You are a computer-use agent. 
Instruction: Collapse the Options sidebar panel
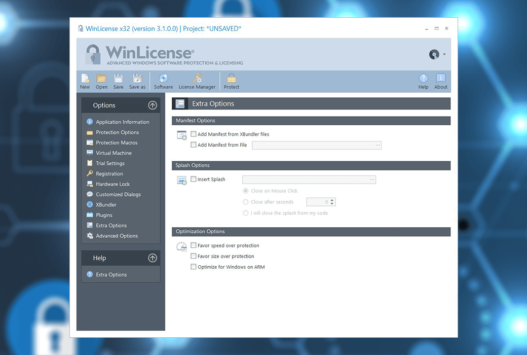152,105
